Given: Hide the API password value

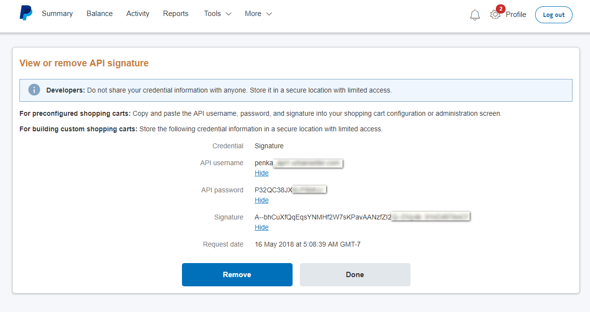Looking at the screenshot, I should (x=262, y=200).
